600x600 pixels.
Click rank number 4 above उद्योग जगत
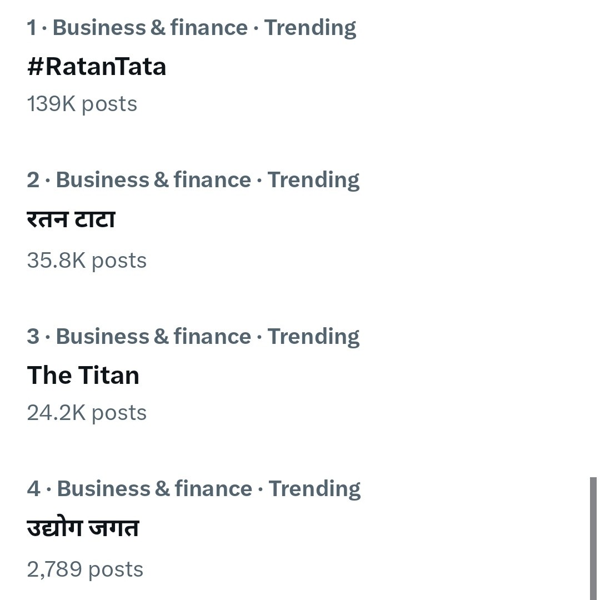[33, 489]
